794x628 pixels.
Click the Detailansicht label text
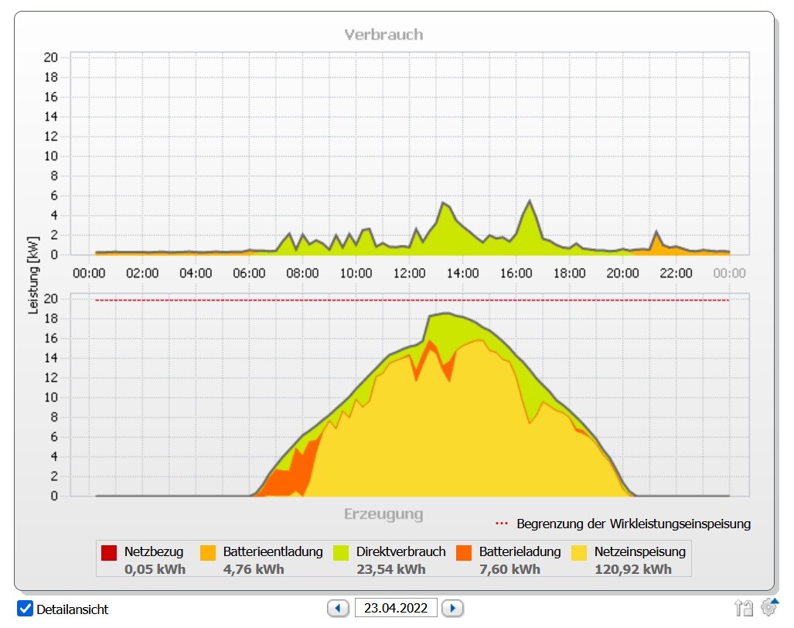(73, 609)
